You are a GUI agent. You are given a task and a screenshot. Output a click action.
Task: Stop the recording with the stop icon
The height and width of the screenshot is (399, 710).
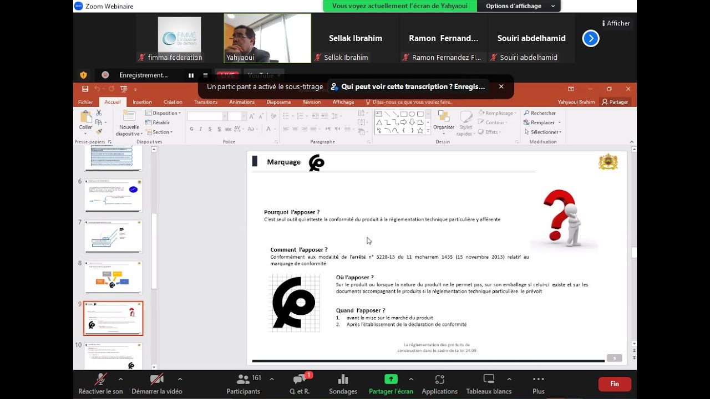(205, 75)
